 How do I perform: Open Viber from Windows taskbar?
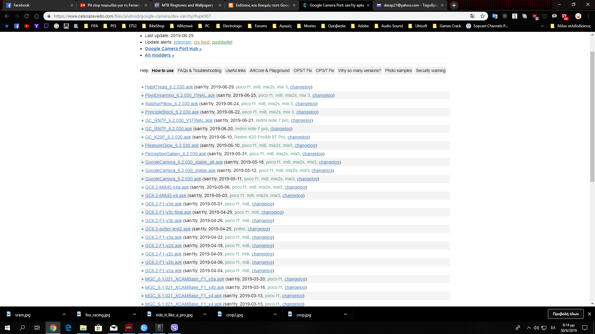tap(174, 328)
